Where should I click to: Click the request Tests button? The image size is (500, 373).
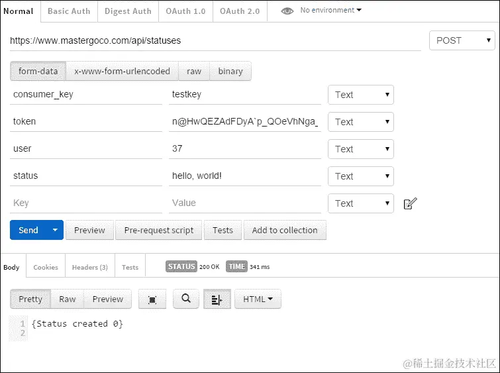223,230
